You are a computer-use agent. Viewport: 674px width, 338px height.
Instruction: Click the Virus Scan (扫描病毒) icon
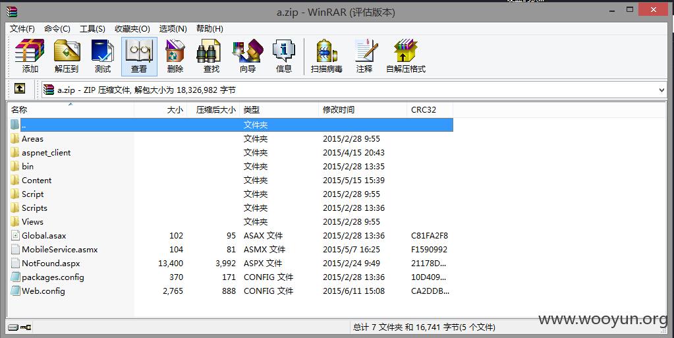pyautogui.click(x=327, y=57)
